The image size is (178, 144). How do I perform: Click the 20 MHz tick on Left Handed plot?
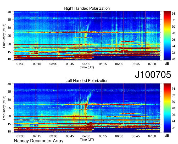(x=9, y=116)
